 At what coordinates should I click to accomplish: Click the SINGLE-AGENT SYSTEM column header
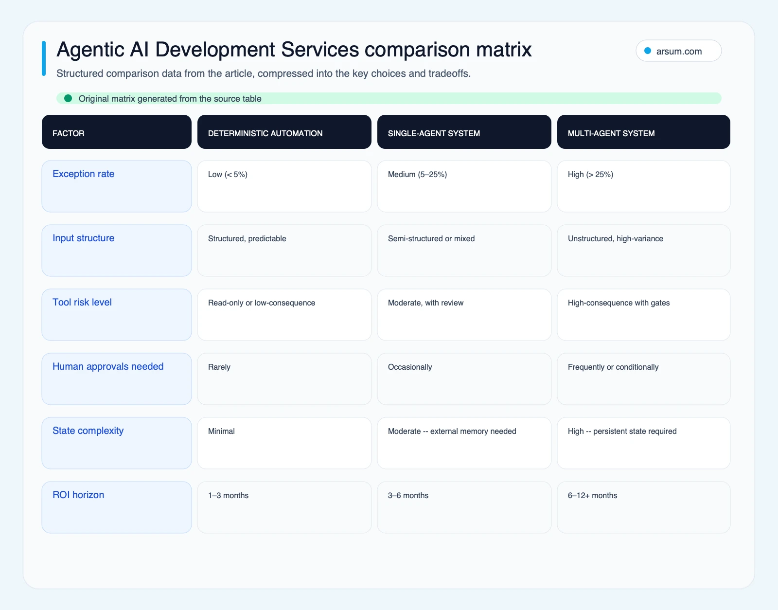tap(464, 132)
